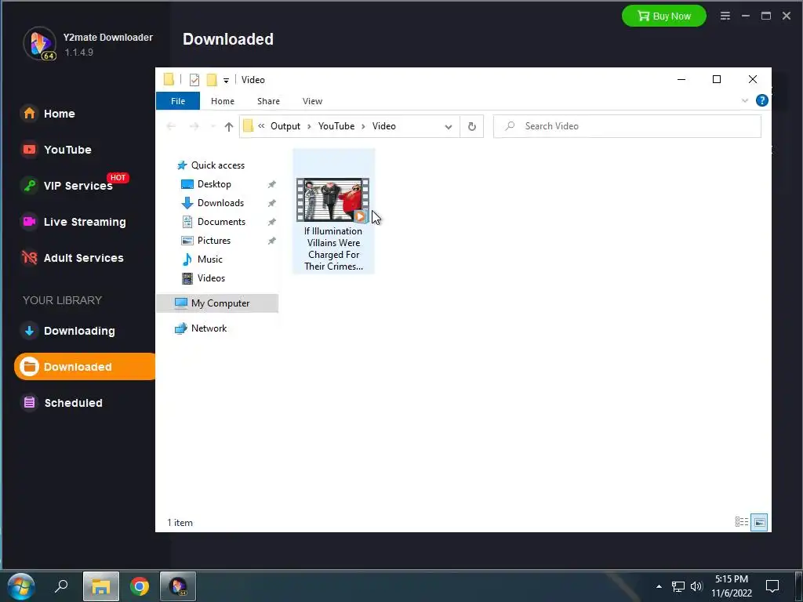This screenshot has height=602, width=803.
Task: Open Desktop in navigation pane
Action: pos(214,184)
